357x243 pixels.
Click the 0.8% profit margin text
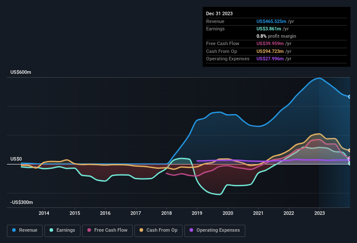click(x=276, y=36)
